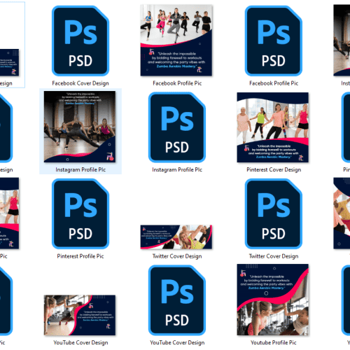Click 'YouTube Cover Design' label under the PSD icon
Screen dimensions: 350x350
coord(177,342)
